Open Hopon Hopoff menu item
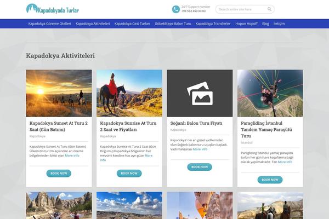 click(246, 24)
